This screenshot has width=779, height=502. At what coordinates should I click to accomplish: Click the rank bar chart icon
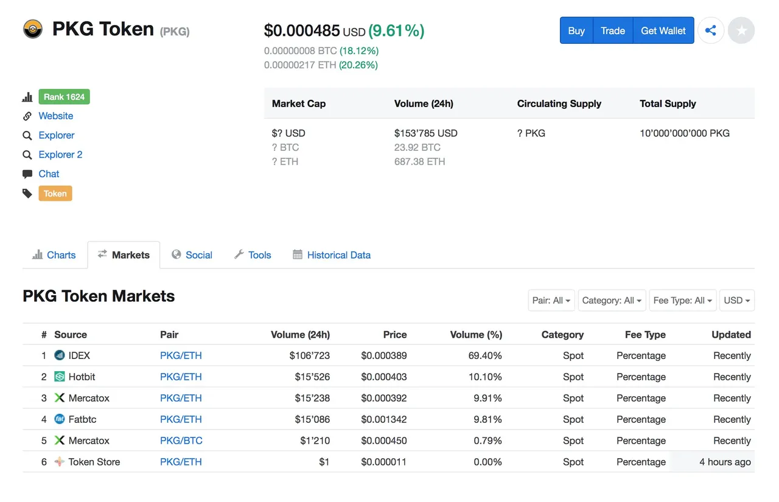[27, 97]
